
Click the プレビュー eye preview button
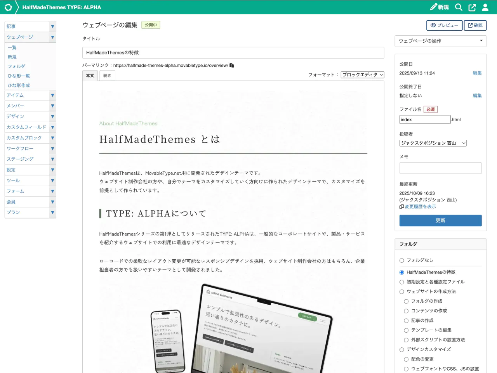point(444,25)
